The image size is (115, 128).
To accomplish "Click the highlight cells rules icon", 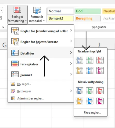I will coord(15,31).
